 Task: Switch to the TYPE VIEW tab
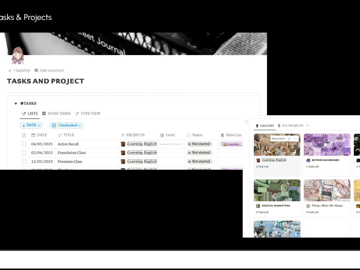click(x=88, y=113)
